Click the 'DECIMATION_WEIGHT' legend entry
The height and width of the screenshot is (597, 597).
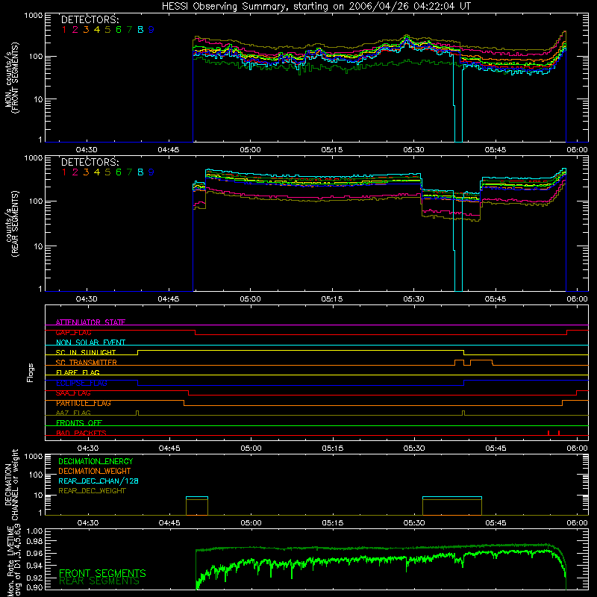[95, 471]
